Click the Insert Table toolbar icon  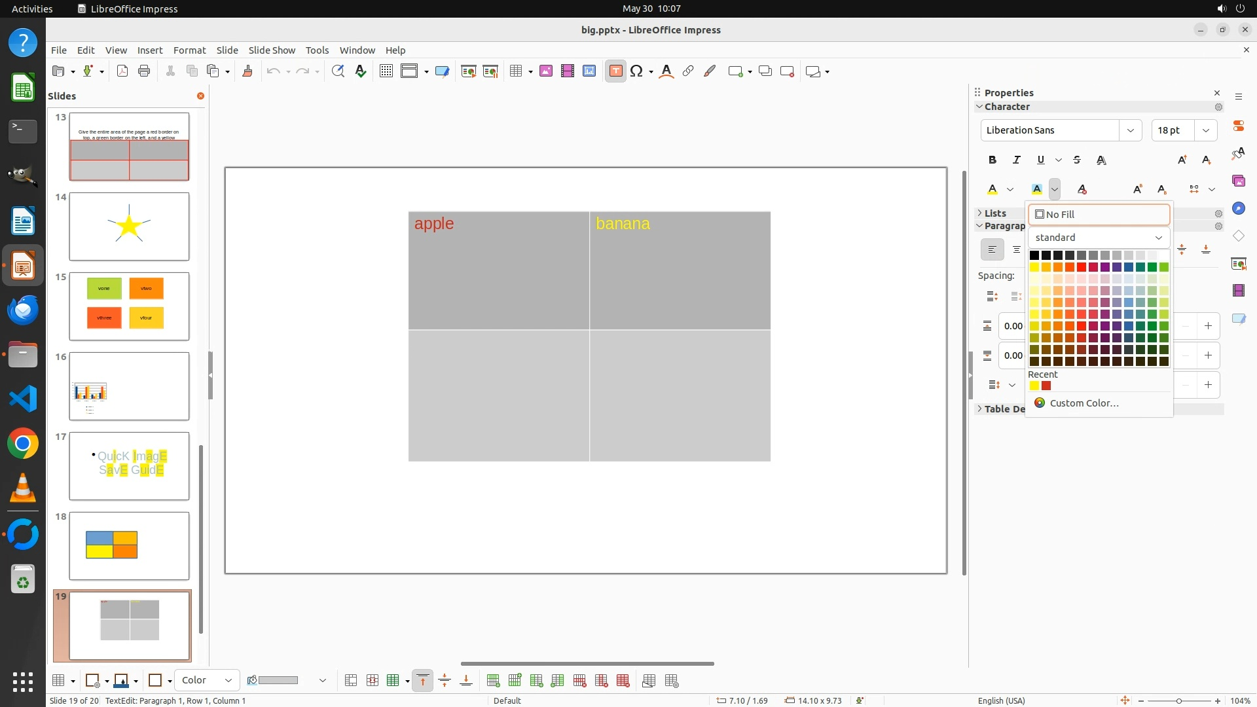[516, 71]
